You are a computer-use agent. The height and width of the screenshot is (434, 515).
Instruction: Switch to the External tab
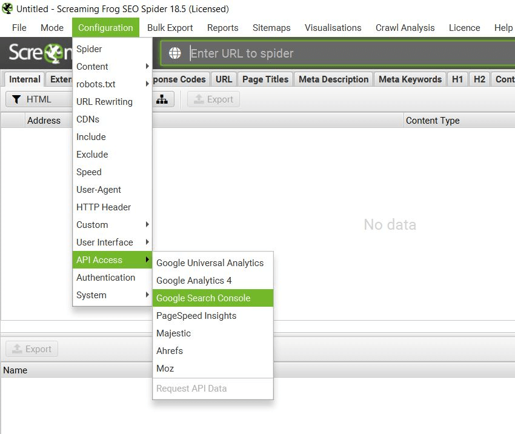(x=59, y=79)
